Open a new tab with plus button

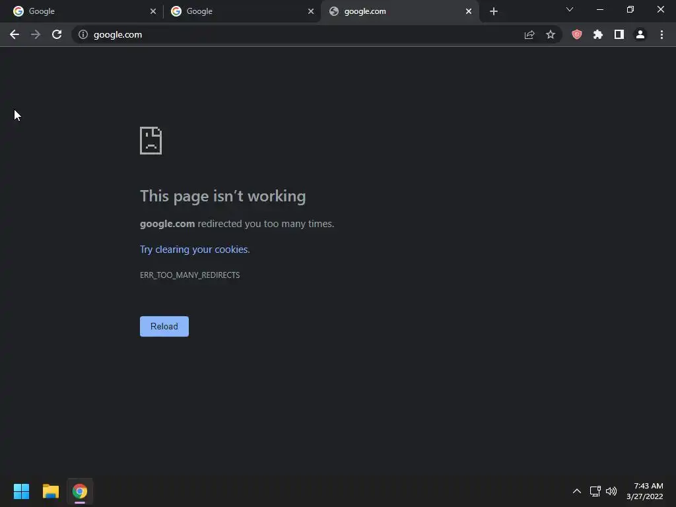pyautogui.click(x=494, y=11)
